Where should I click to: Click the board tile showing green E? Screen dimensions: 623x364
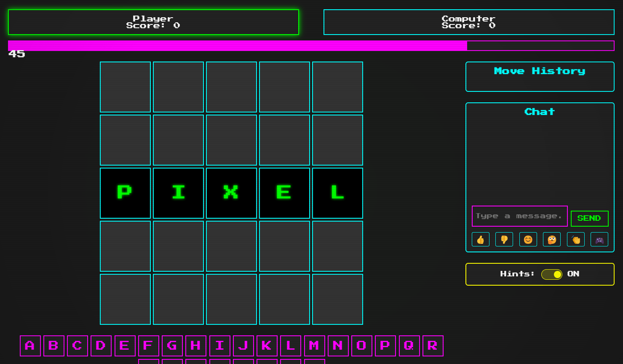284,193
